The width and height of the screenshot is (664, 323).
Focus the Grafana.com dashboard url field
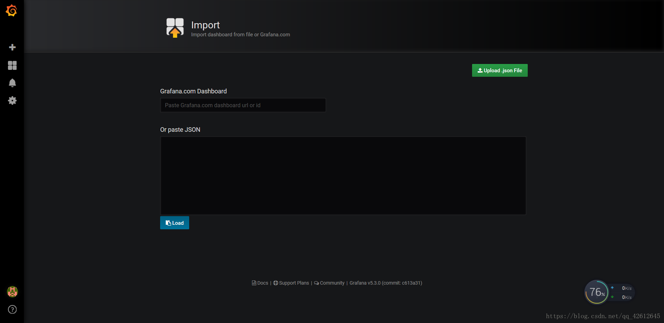coord(243,105)
